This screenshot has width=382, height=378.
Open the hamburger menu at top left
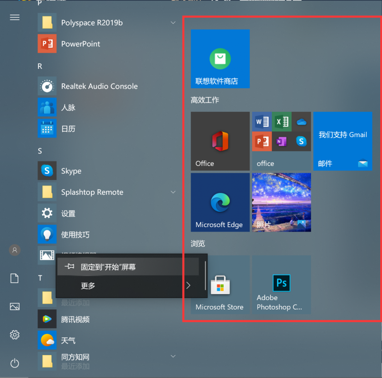coord(15,18)
